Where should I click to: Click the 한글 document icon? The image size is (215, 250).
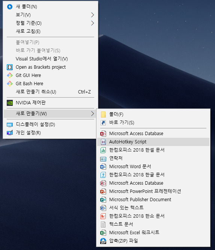coord(103,175)
